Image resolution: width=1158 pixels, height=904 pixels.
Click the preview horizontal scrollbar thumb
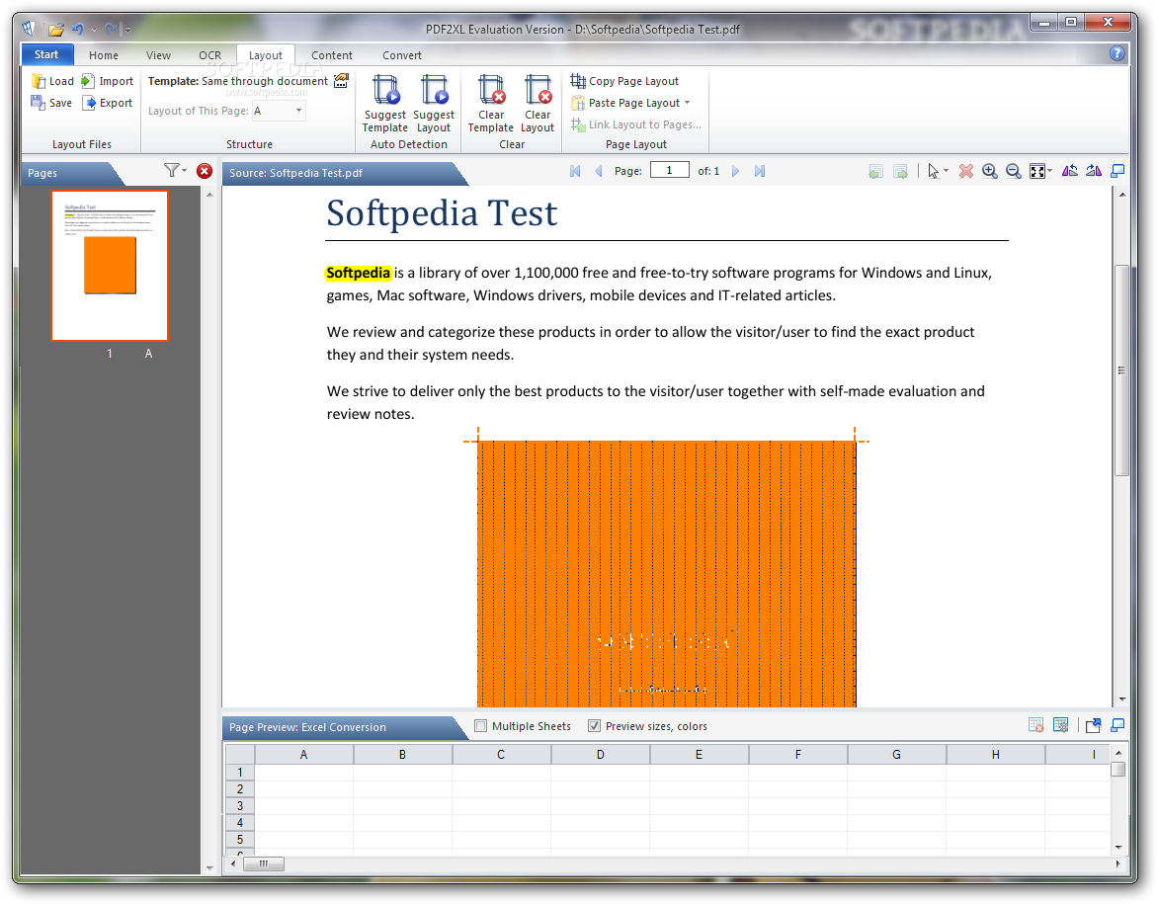point(264,863)
